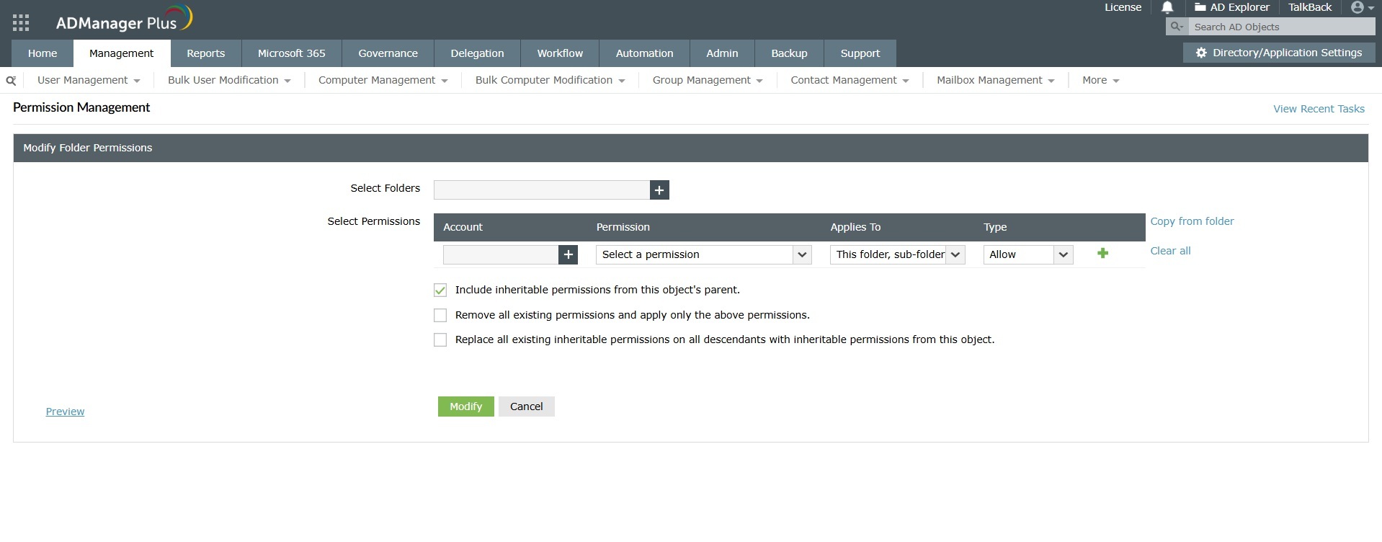Click the plus icon beside Account field

(569, 254)
